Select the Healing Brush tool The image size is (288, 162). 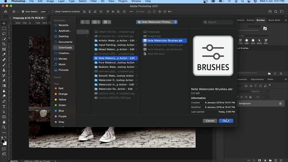4,60
